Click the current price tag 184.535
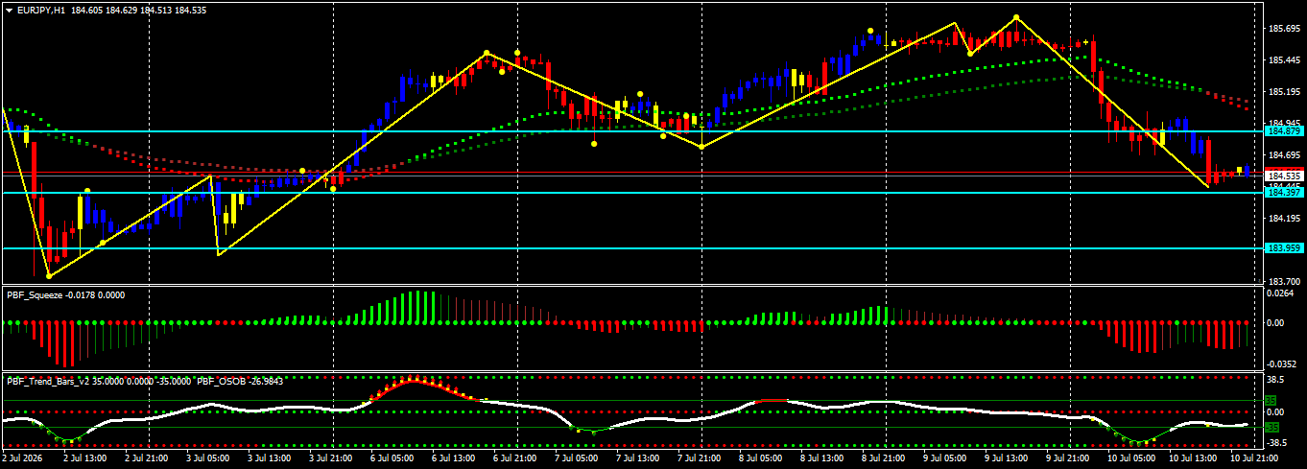Viewport: 1307px width, 469px height. 1284,176
